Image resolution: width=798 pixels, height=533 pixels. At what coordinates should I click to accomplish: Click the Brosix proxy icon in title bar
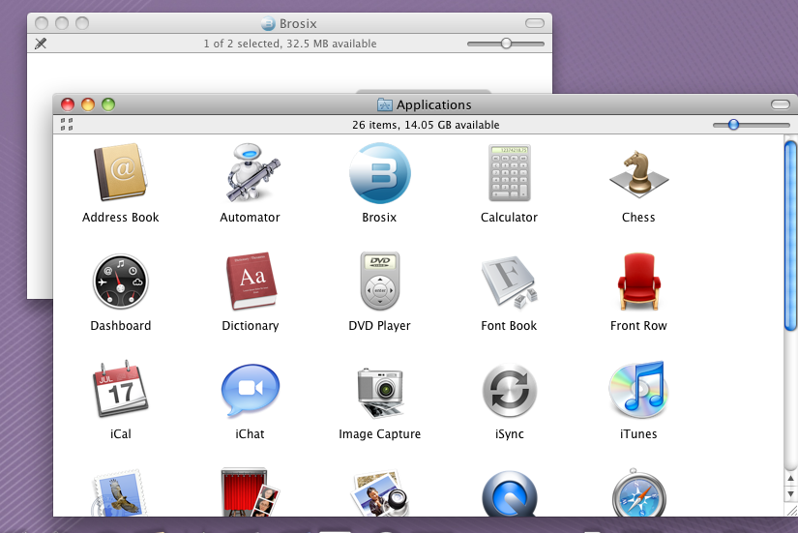268,23
